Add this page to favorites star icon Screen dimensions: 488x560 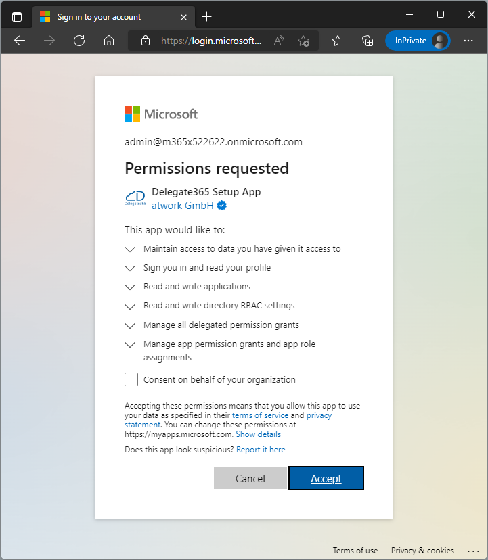point(304,41)
